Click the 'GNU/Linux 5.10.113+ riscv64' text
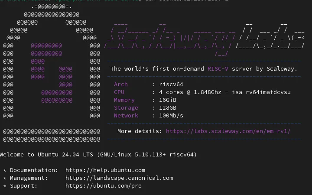Viewport: 312px width, 195px height. tap(146, 155)
